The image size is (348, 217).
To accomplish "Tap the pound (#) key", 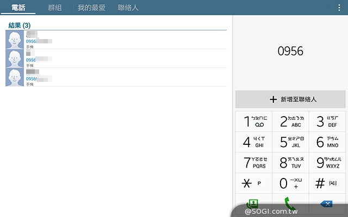I will click(327, 183).
